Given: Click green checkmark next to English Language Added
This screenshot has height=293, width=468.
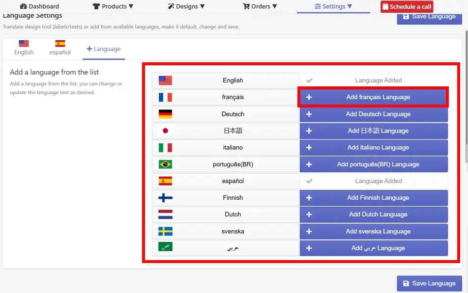Looking at the screenshot, I should (309, 80).
